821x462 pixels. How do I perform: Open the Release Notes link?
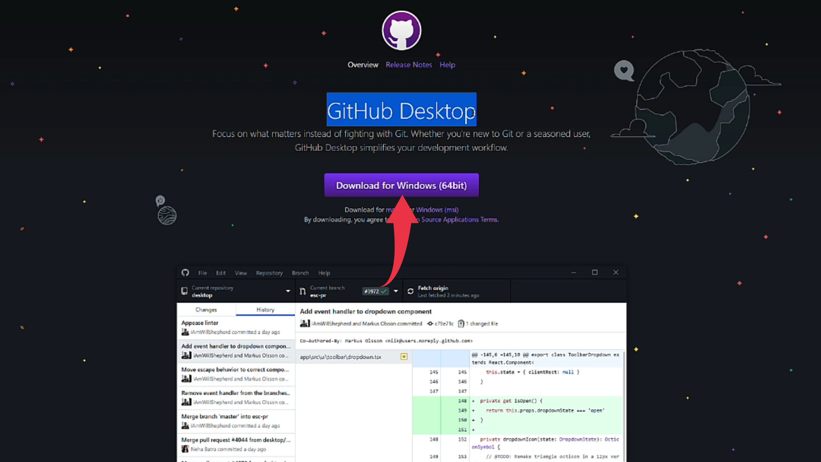(x=409, y=65)
